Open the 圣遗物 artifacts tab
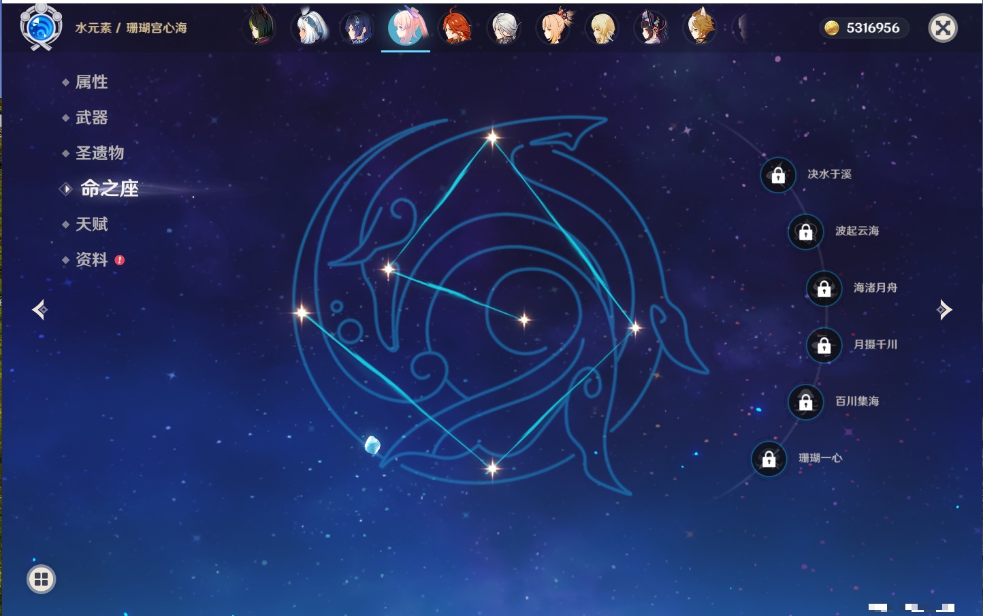 point(99,153)
